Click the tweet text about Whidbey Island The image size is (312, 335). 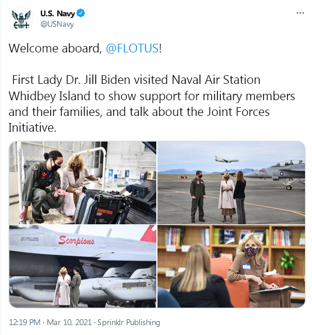152,104
